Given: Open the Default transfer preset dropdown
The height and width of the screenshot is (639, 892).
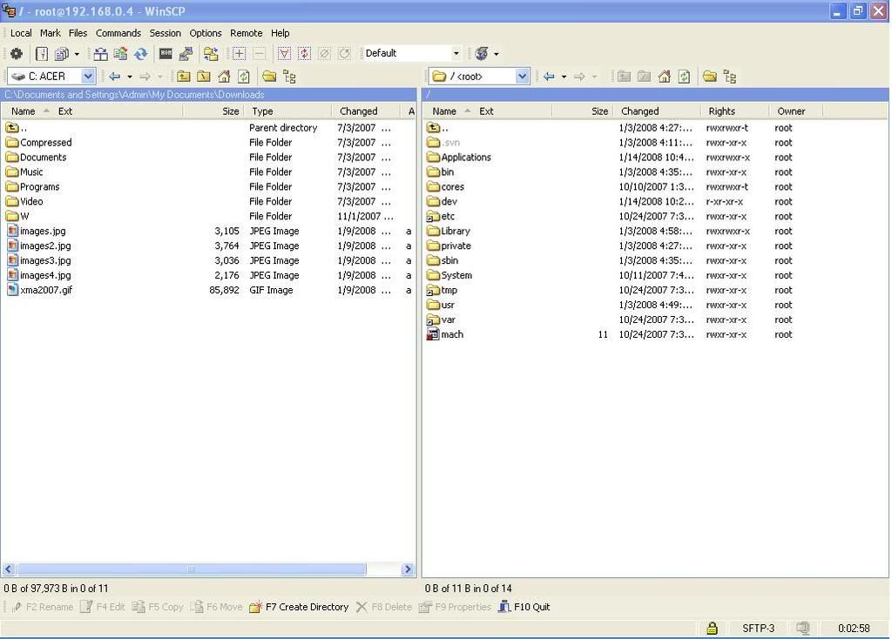Looking at the screenshot, I should point(456,53).
